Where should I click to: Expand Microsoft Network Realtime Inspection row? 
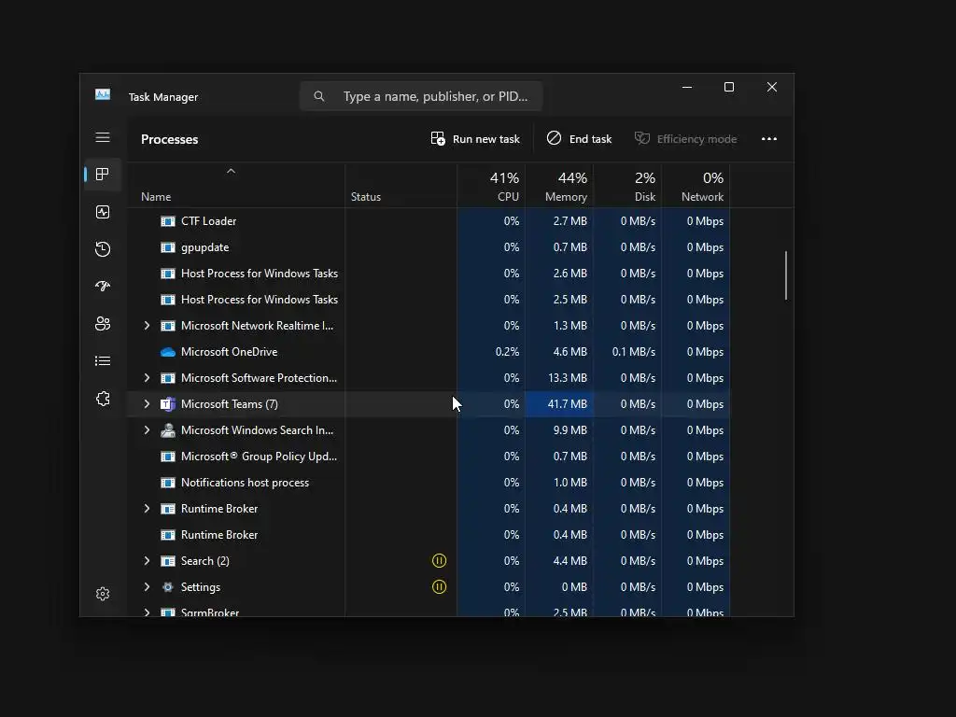coord(147,326)
